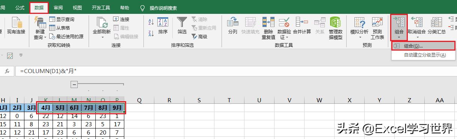This screenshot has width=457, height=139.
Task: Click the 清除 filter button
Action: (x=199, y=19)
